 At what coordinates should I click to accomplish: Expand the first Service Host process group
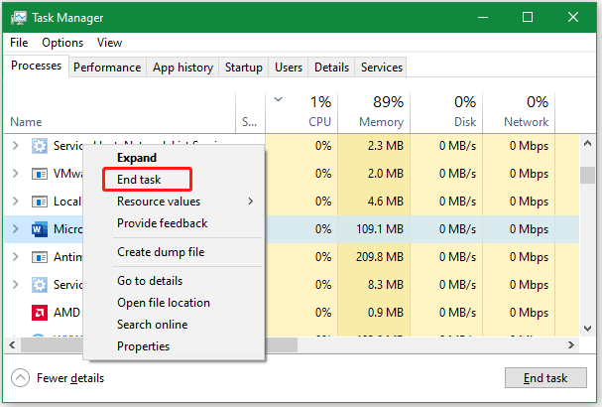coord(15,146)
